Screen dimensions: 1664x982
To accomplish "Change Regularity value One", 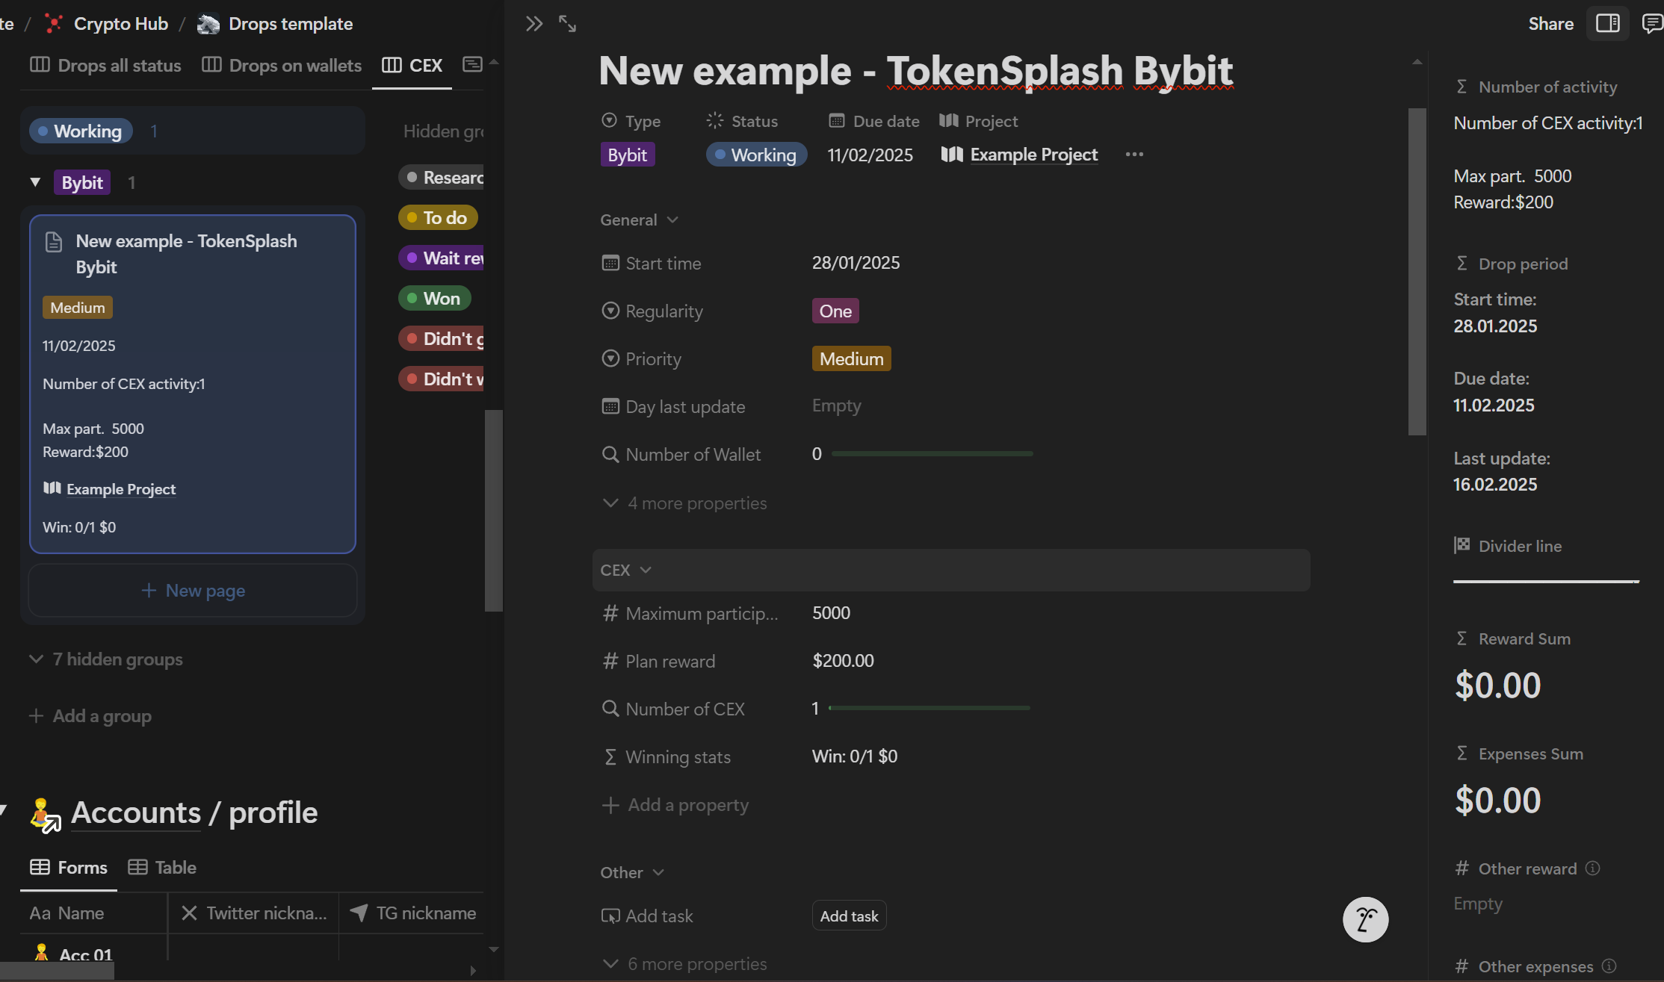I will click(835, 311).
